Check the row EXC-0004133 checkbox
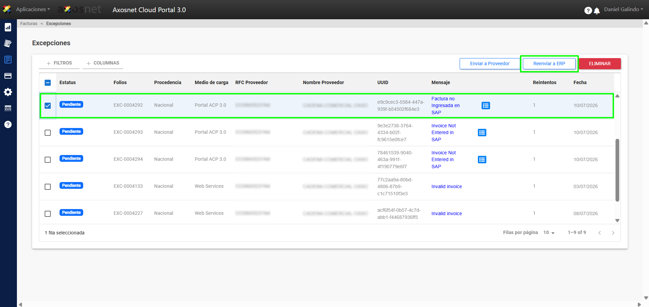This screenshot has width=649, height=307. point(48,187)
